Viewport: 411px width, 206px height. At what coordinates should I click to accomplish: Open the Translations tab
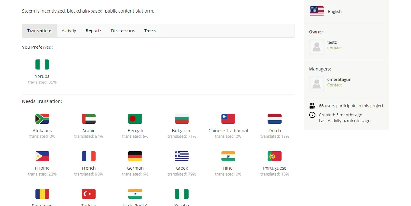point(40,30)
